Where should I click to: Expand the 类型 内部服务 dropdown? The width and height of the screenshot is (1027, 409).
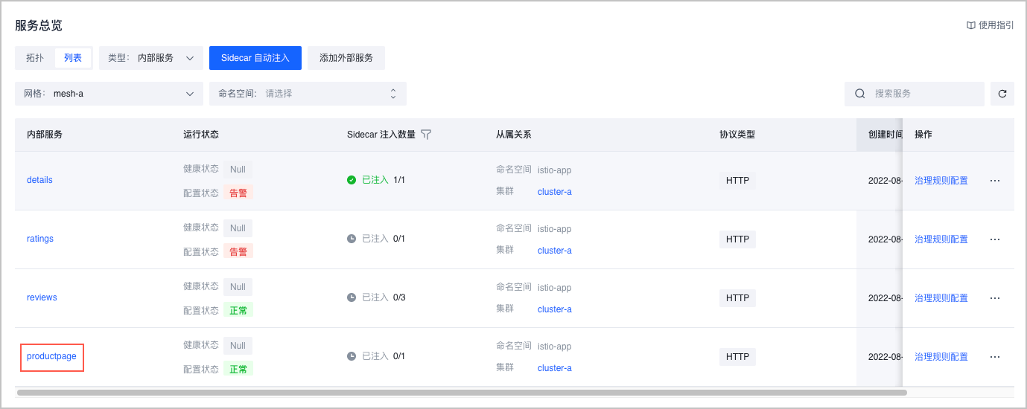click(x=151, y=58)
